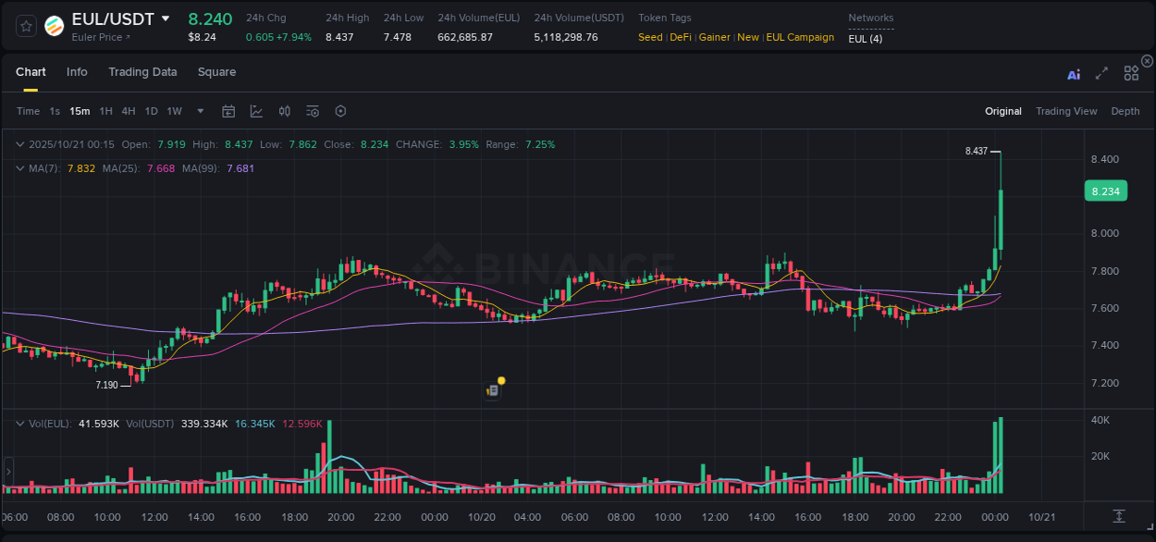The width and height of the screenshot is (1156, 542).
Task: Expand chart to fullscreen
Action: [x=1101, y=74]
